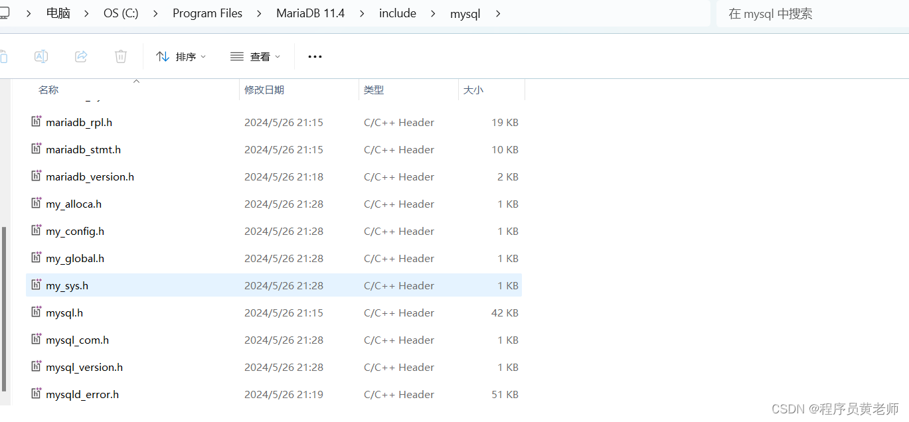
Task: Click the 42 KB size of mysql.h
Action: pyautogui.click(x=505, y=313)
